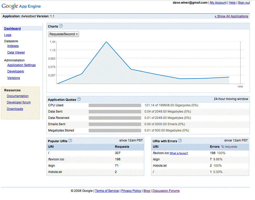The image size is (255, 200).
Task: Open Application Settings
Action: click(x=21, y=65)
